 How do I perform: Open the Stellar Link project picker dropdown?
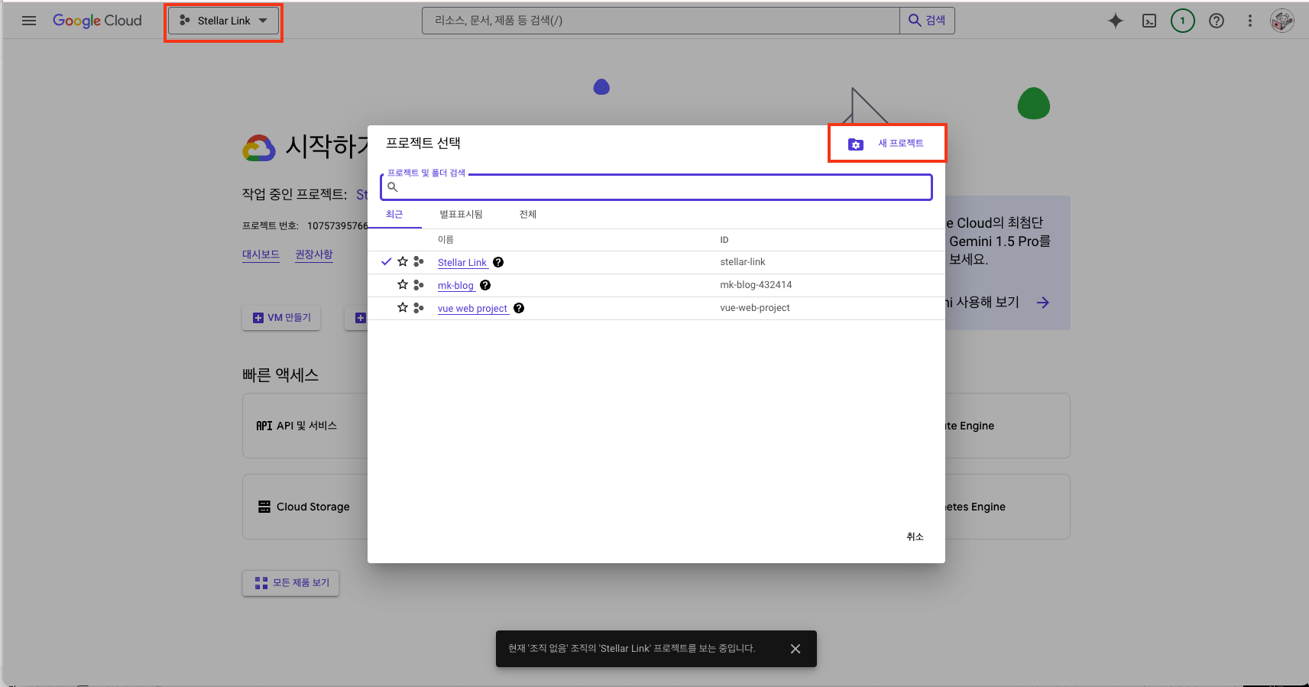pos(223,21)
